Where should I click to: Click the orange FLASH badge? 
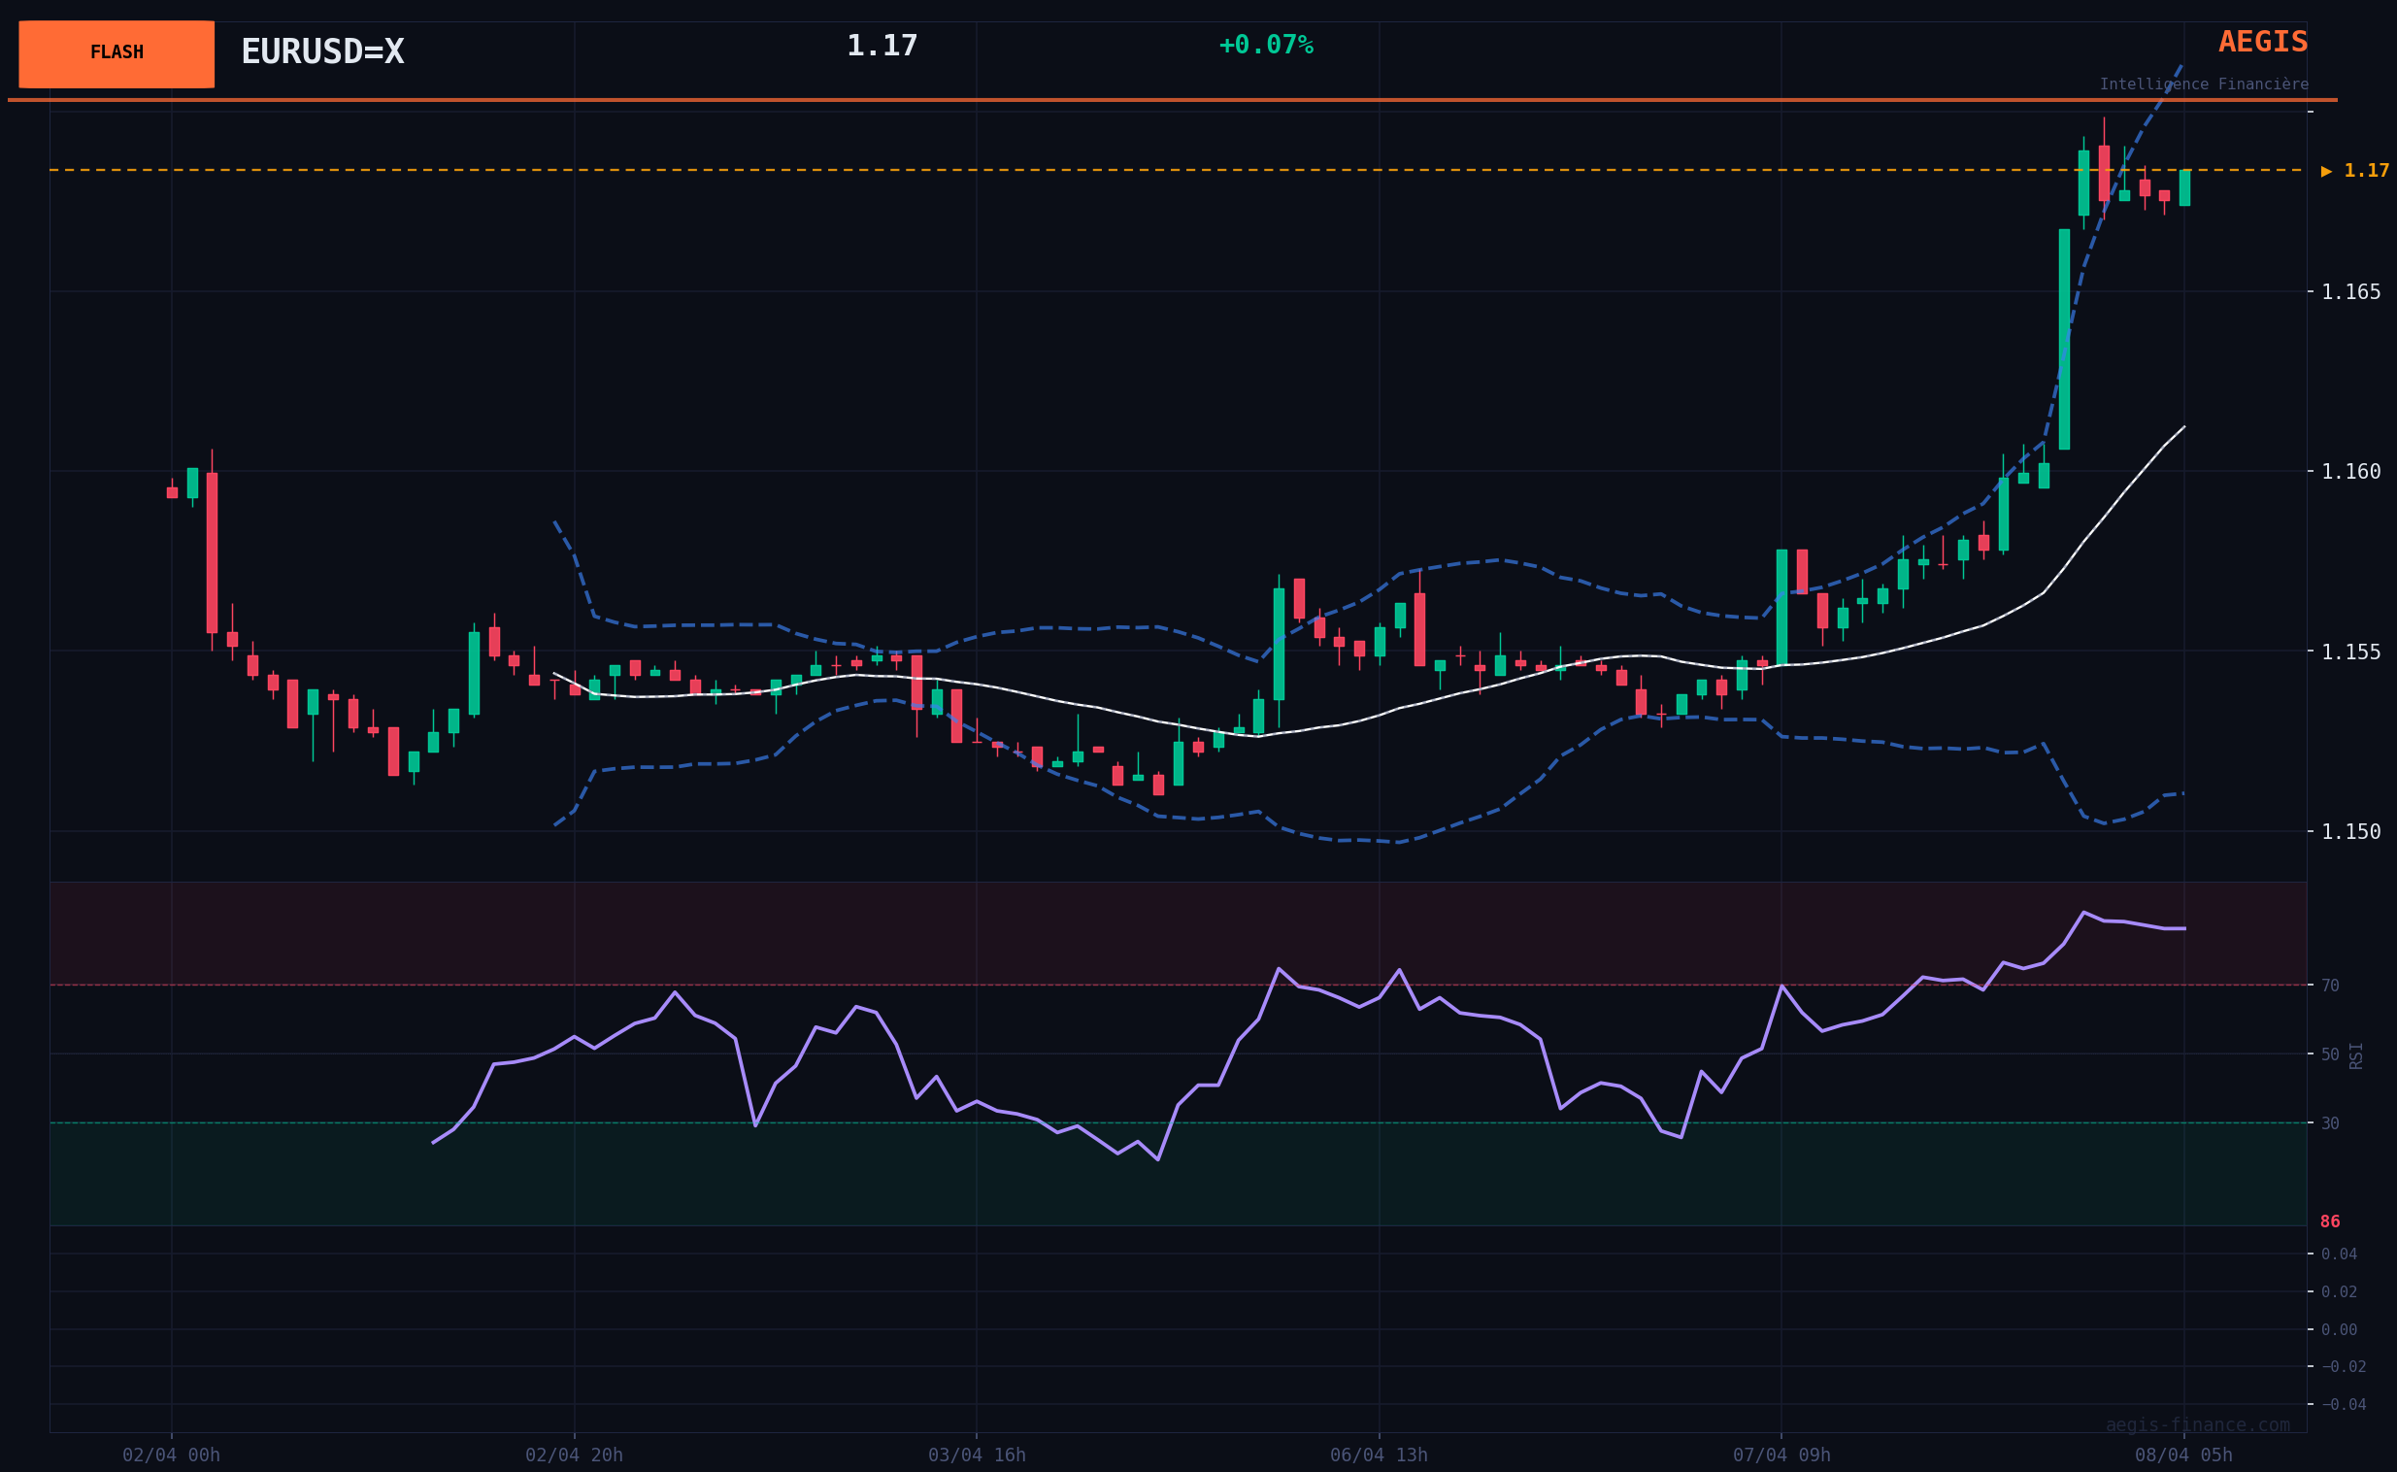click(117, 53)
